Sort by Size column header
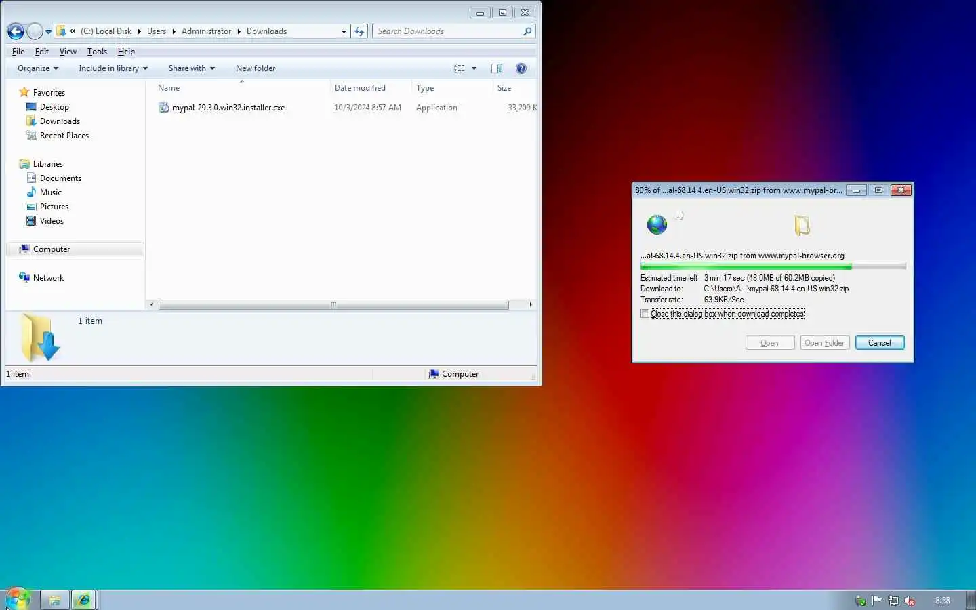Screen dimensions: 976x610 click(514, 88)
